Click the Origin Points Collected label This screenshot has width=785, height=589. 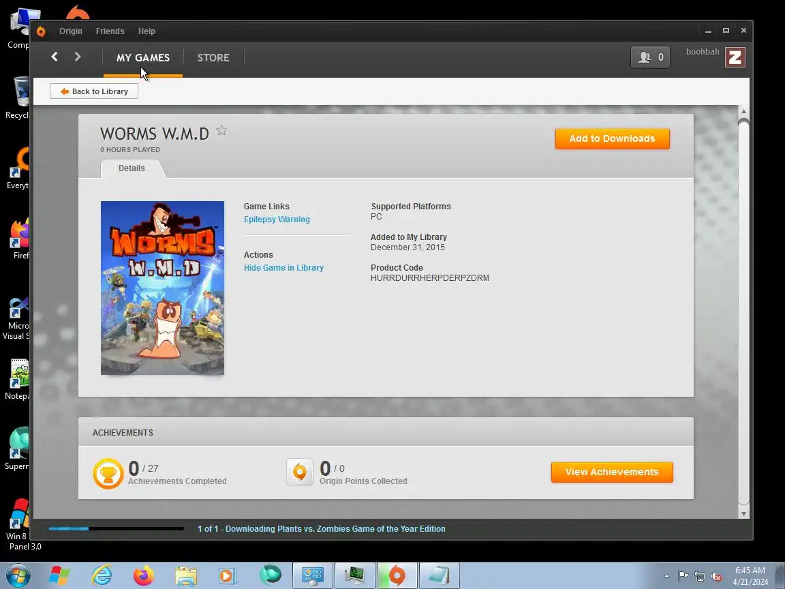tap(363, 481)
